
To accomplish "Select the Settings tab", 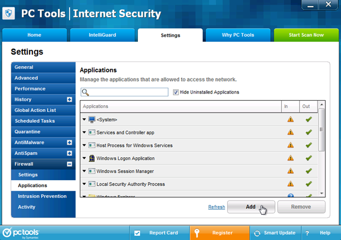I will click(170, 35).
